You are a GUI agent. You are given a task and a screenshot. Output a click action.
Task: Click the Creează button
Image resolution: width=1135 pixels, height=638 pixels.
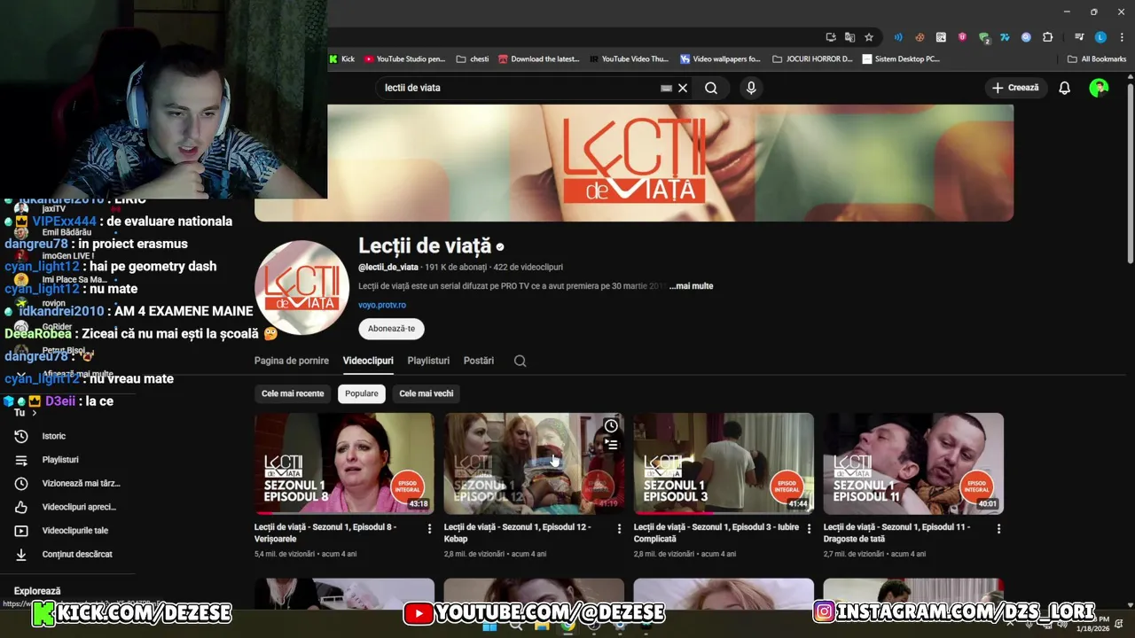coord(1015,88)
